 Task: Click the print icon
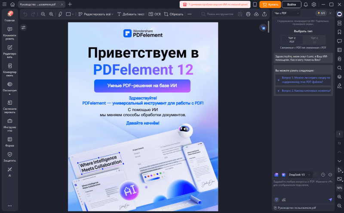(x=248, y=14)
